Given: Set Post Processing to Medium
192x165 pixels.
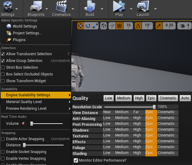Looking at the screenshot, I should pos(123,124).
